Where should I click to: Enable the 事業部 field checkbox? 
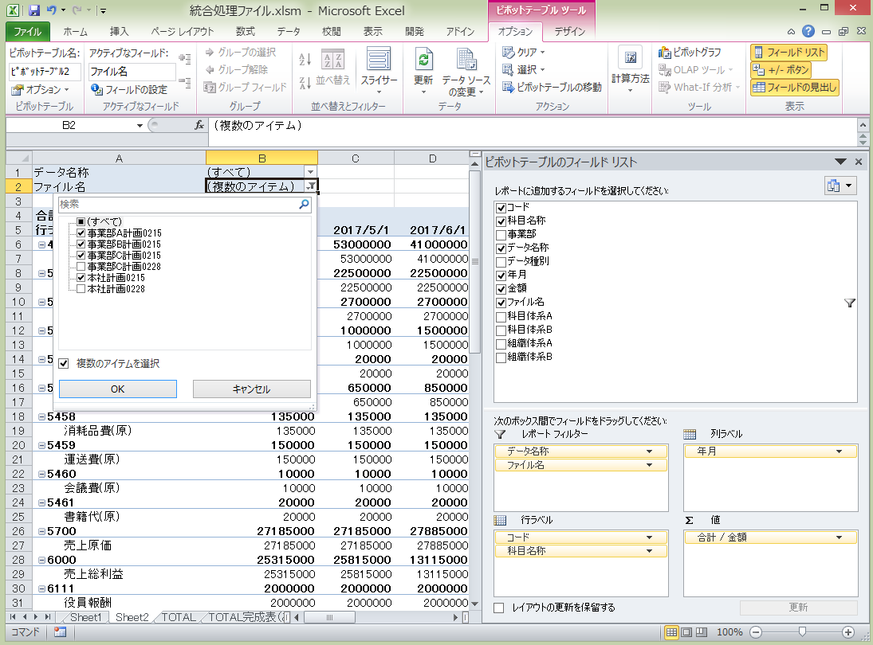tap(501, 234)
